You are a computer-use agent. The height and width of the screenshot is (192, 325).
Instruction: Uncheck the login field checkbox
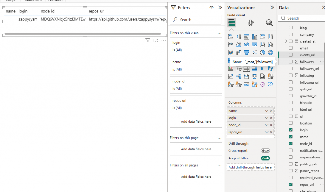click(291, 130)
